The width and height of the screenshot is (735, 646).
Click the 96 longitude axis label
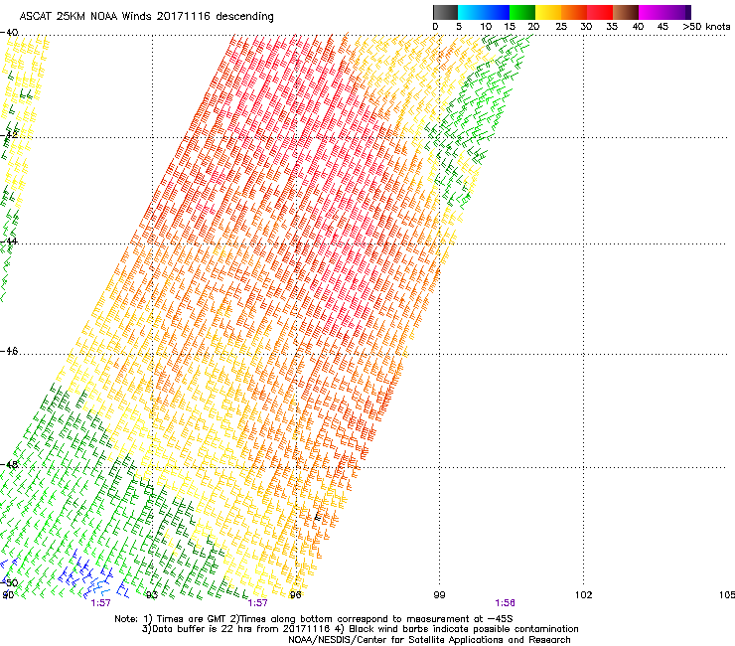(x=296, y=595)
